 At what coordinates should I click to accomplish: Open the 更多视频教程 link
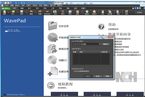[62, 88]
